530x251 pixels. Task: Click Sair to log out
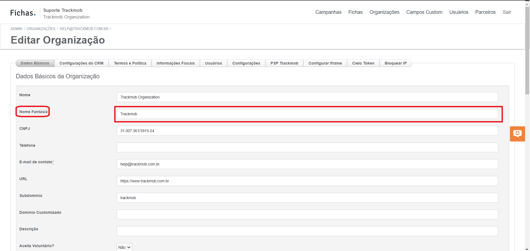pos(507,12)
